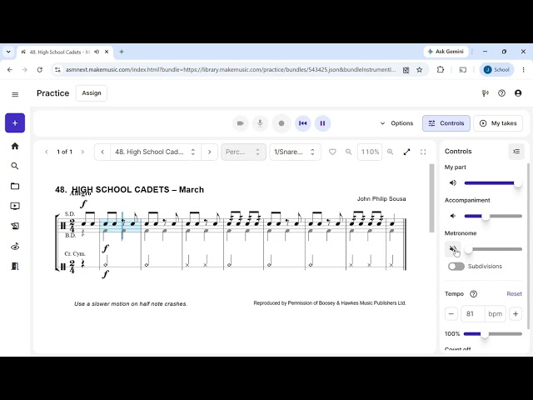The width and height of the screenshot is (533, 400).
Task: Go to Home in sidebar
Action: 15,146
